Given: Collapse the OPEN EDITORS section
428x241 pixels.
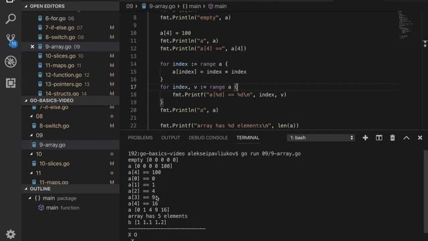Looking at the screenshot, I should [70, 6].
